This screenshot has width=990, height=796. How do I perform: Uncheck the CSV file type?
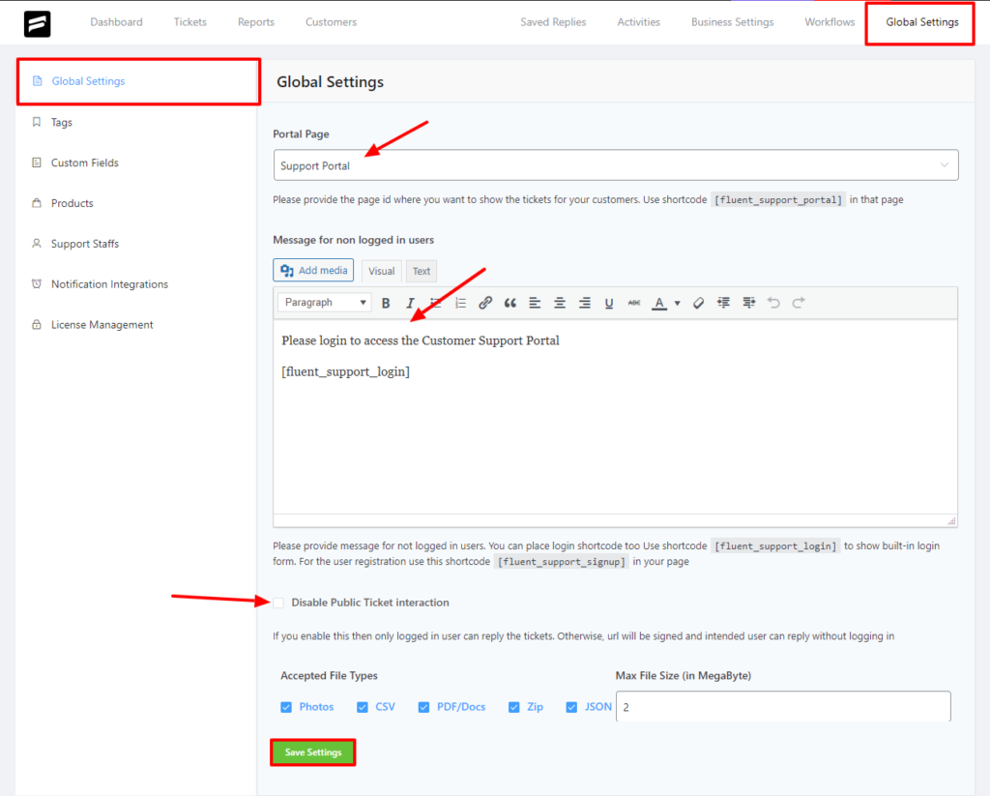coord(363,707)
